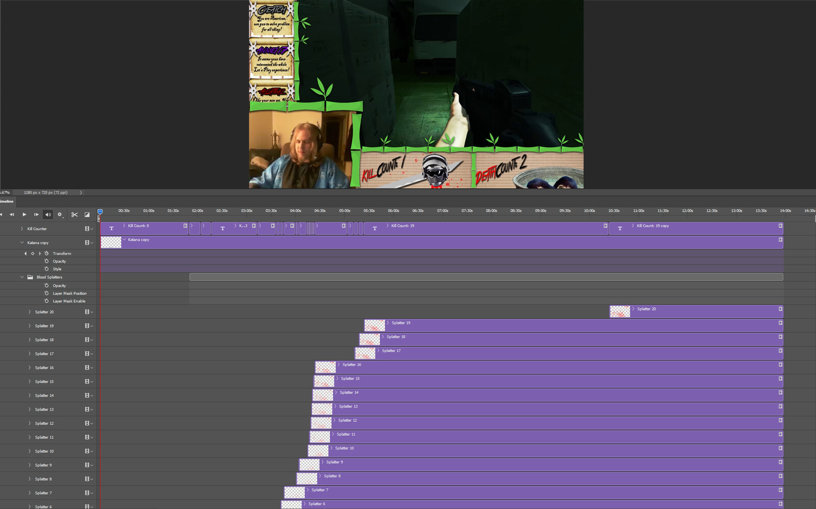Toggle Opacity stopwatch under Katana copy
The image size is (816, 509).
point(46,261)
